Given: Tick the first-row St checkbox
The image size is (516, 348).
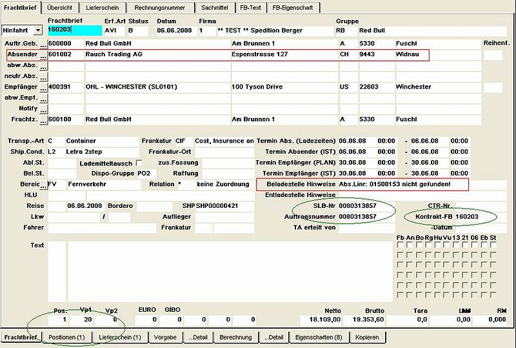Looking at the screenshot, I should tap(493, 245).
